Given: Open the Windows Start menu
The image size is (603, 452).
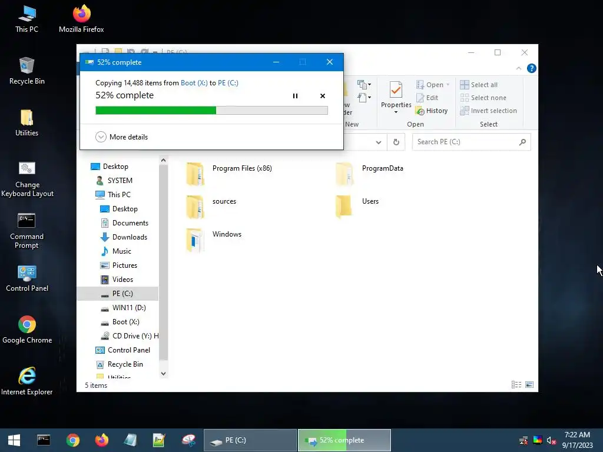Looking at the screenshot, I should click(x=14, y=440).
